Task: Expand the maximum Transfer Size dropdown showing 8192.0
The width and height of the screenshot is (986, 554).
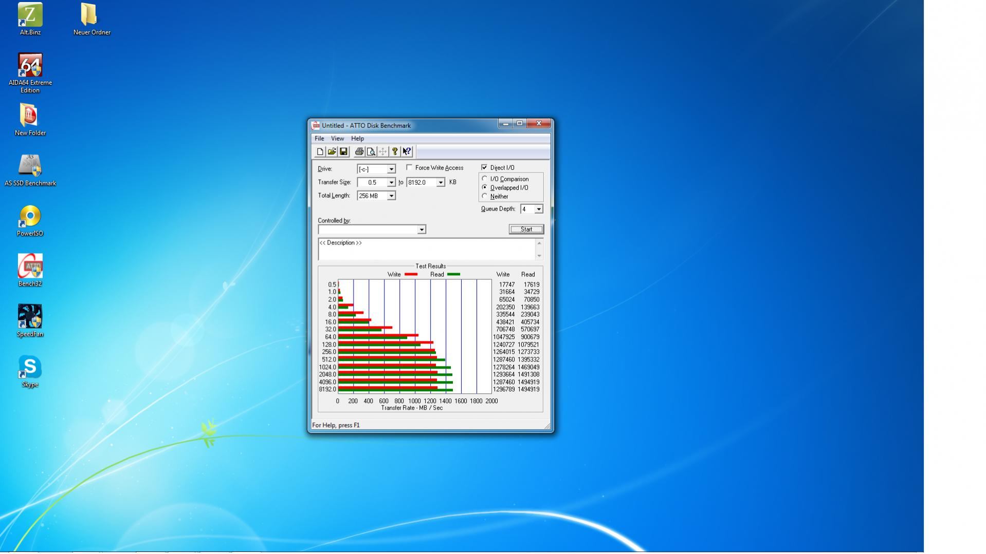Action: pyautogui.click(x=441, y=182)
